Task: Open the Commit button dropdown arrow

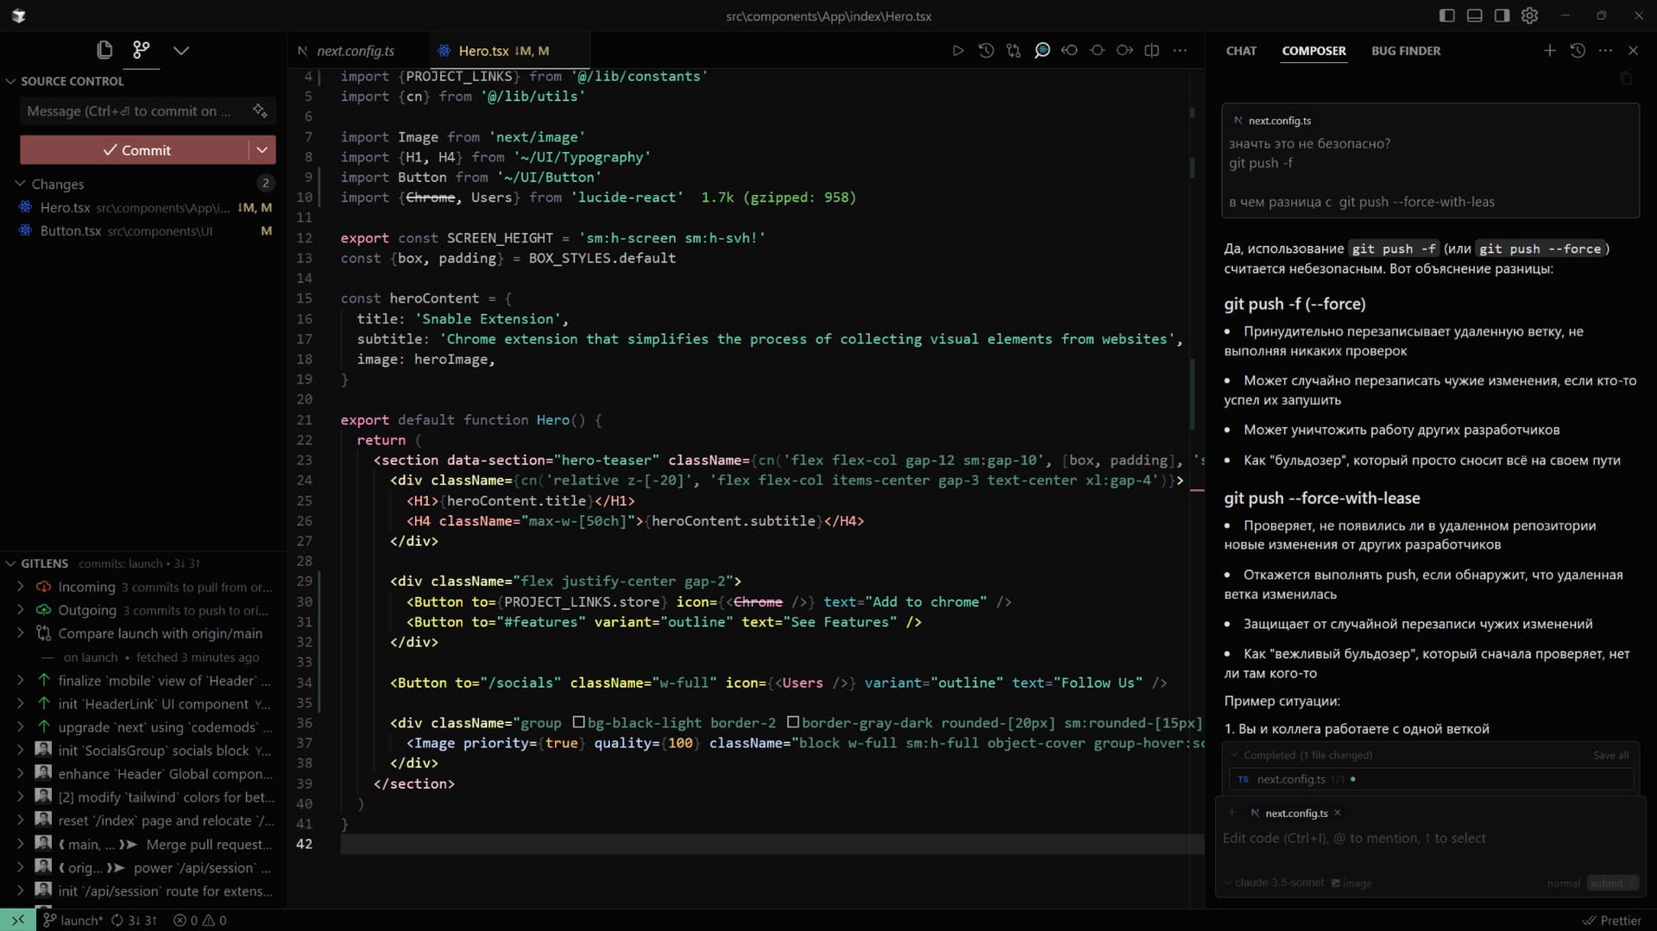Action: tap(262, 149)
